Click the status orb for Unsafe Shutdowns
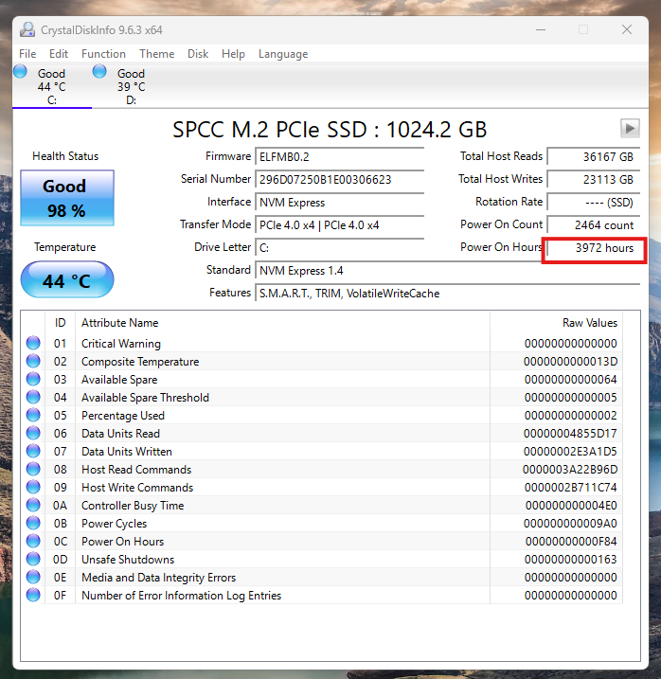The image size is (661, 679). pyautogui.click(x=33, y=559)
